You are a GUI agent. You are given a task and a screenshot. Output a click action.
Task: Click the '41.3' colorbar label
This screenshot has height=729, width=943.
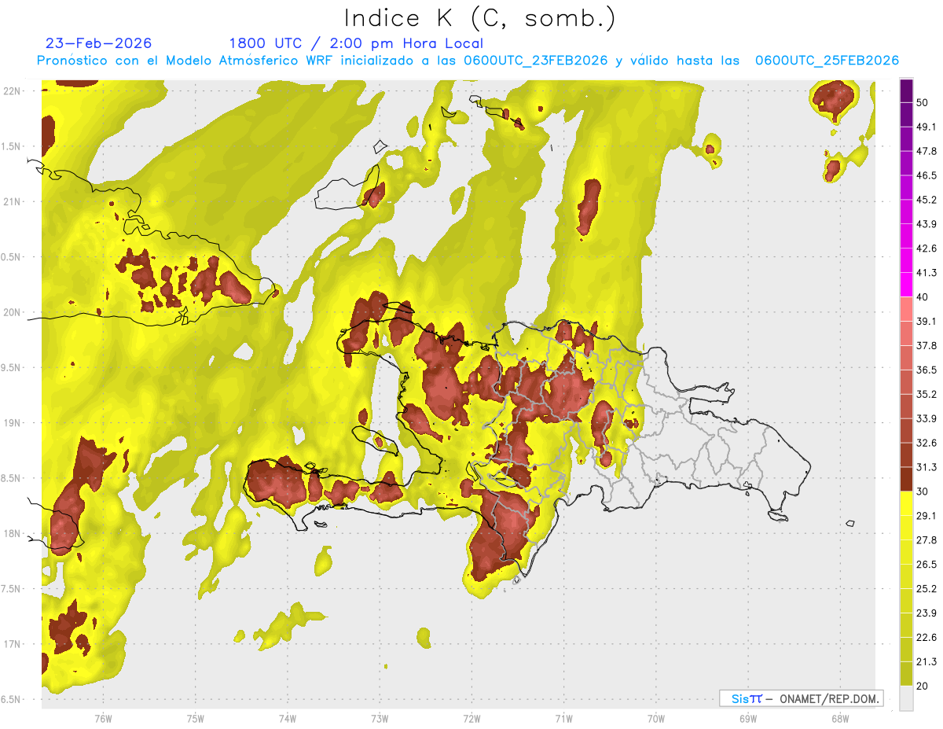pos(926,273)
